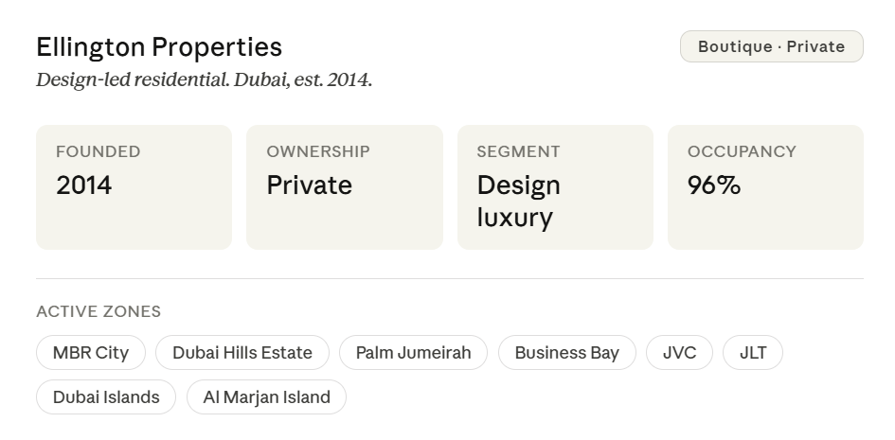Click the Ellington Properties heading
The image size is (895, 440).
(159, 47)
